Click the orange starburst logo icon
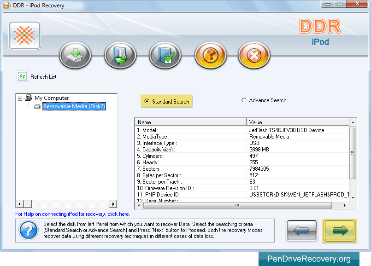371x266 pixels. [x=24, y=35]
